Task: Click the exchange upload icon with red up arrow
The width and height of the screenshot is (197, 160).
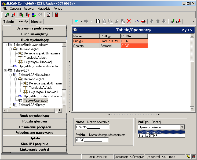Action: [28, 15]
